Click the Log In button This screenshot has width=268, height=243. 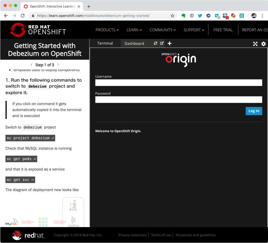point(254,111)
